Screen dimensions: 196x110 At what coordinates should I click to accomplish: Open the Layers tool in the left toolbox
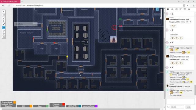pyautogui.click(x=4, y=15)
